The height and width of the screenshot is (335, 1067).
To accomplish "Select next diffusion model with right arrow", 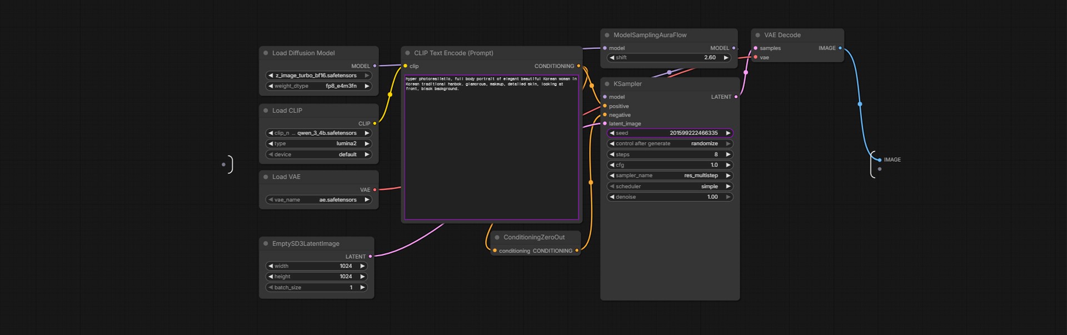I will tap(367, 76).
